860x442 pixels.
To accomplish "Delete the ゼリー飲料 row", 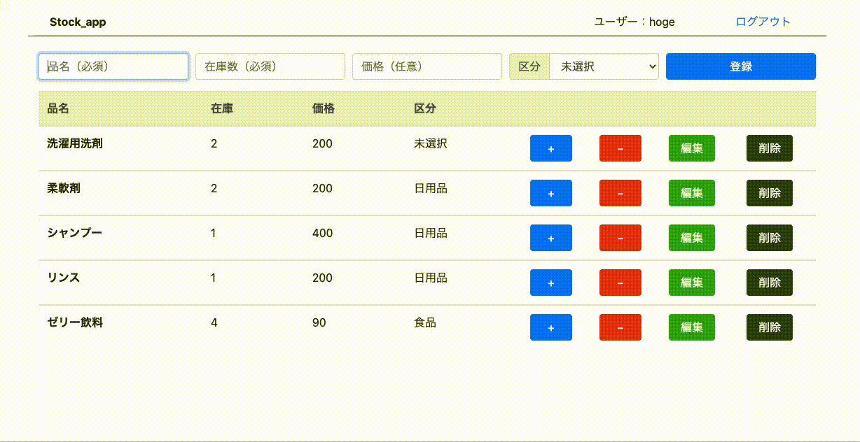I will coord(769,327).
